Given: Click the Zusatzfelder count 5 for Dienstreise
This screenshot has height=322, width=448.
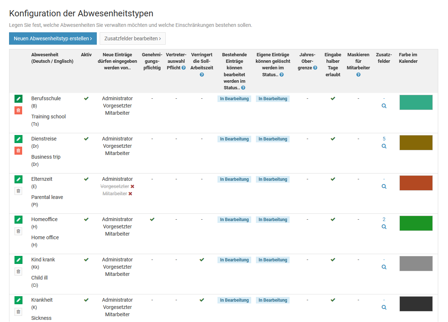Looking at the screenshot, I should point(384,139).
